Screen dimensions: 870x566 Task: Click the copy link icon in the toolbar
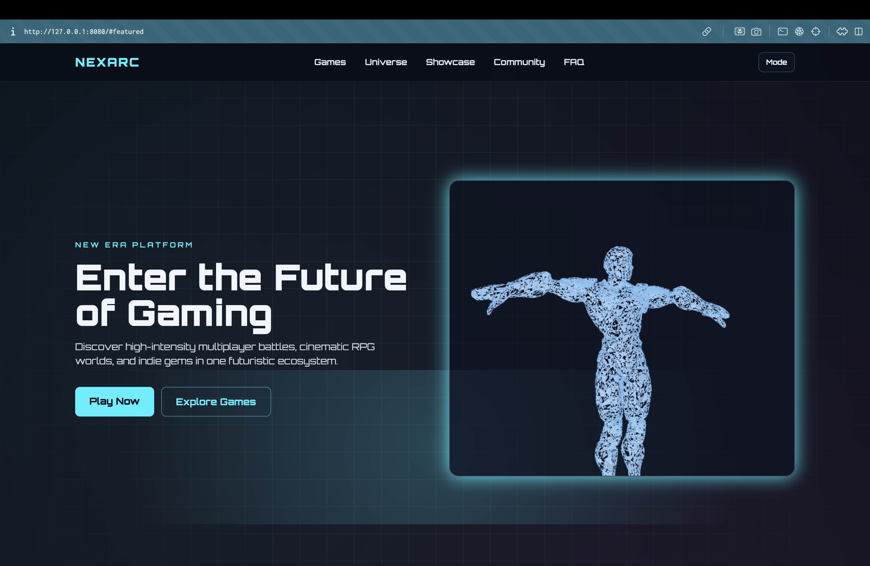click(x=707, y=31)
